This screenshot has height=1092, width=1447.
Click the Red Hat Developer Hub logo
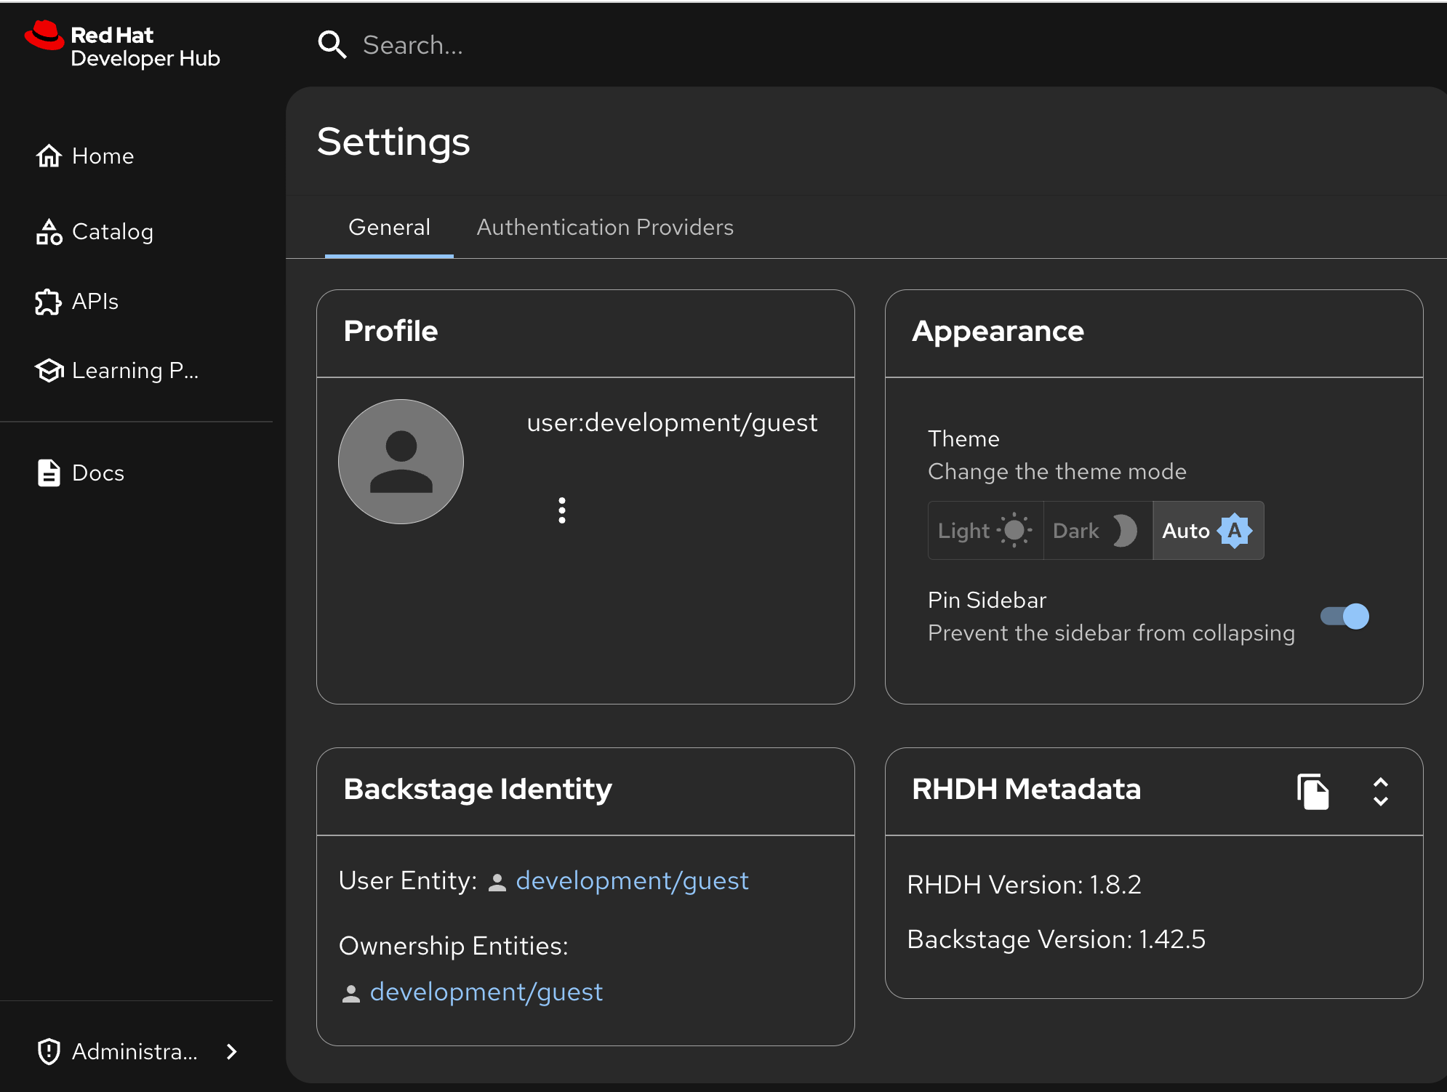pos(121,45)
